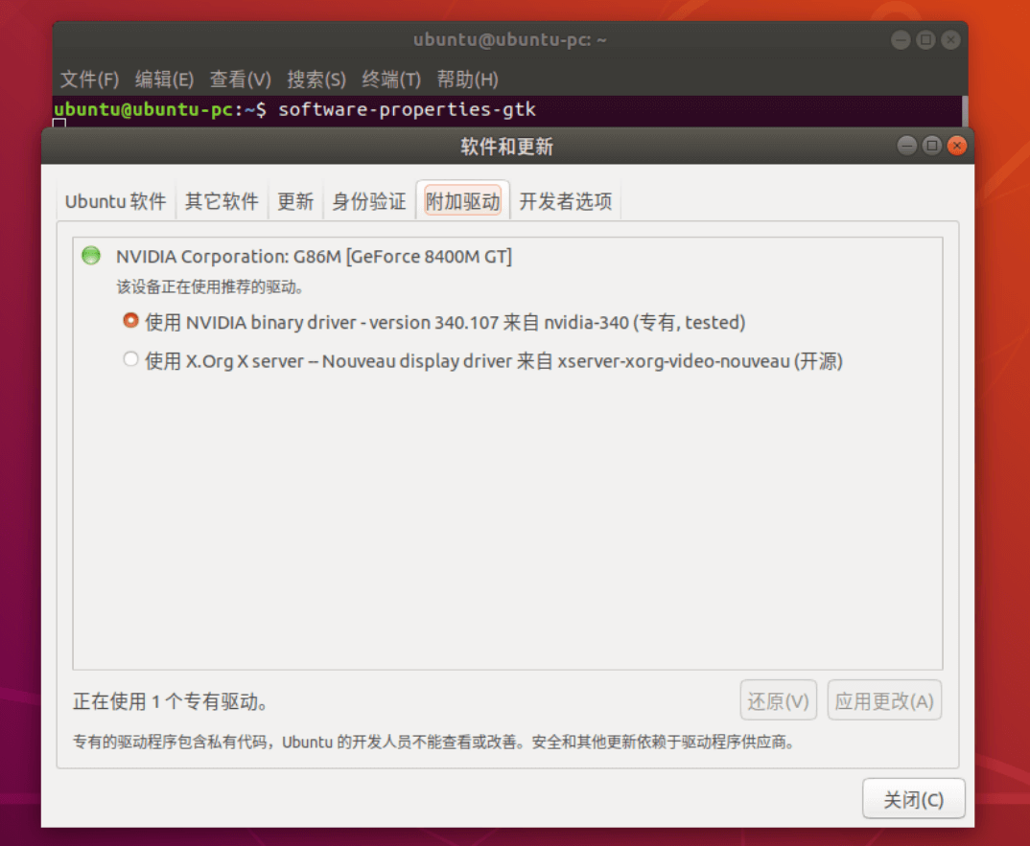Viewport: 1030px width, 846px height.
Task: Switch to the Ubuntu 软件 tab
Action: pyautogui.click(x=116, y=201)
